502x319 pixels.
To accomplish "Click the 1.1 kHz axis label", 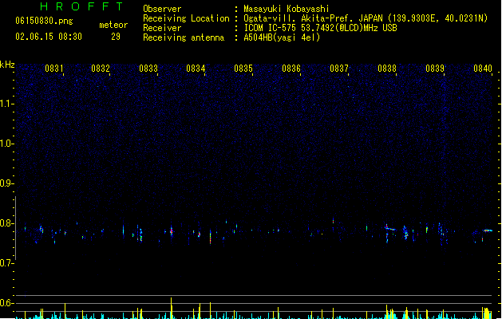I will point(6,104).
